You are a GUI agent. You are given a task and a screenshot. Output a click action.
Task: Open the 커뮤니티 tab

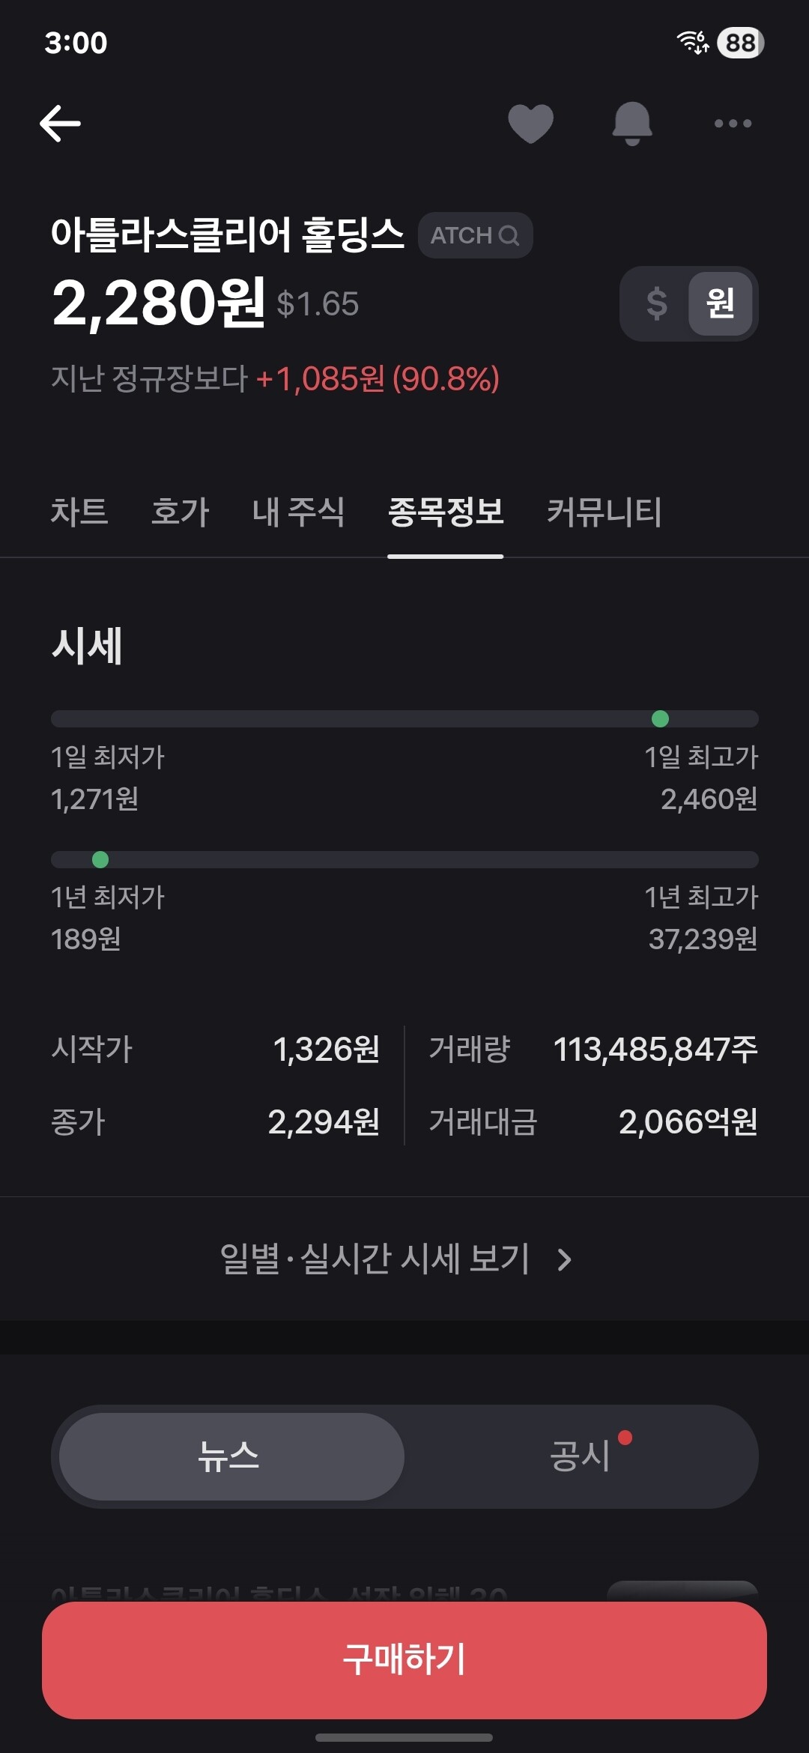pos(605,512)
